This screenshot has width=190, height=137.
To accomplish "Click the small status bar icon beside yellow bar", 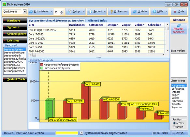I will 81,133.
